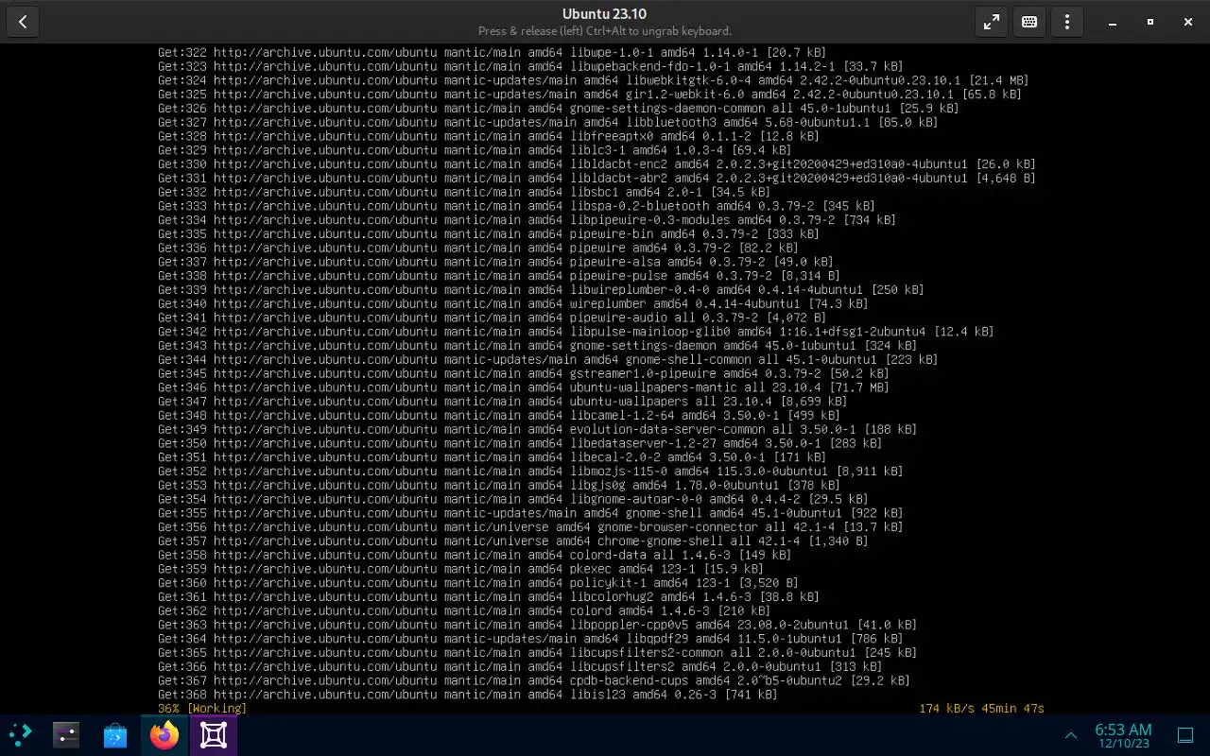The width and height of the screenshot is (1210, 756).
Task: Click the Get:367 cpdb-backend-cups line
Action: point(533,680)
